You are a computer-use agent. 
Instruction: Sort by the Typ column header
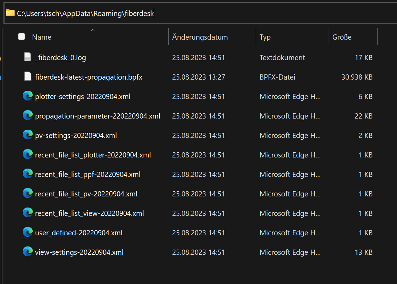click(x=265, y=38)
